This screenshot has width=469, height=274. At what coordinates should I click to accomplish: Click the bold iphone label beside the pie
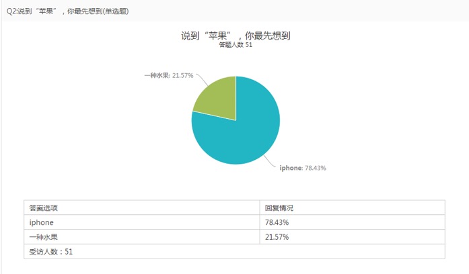pyautogui.click(x=291, y=168)
